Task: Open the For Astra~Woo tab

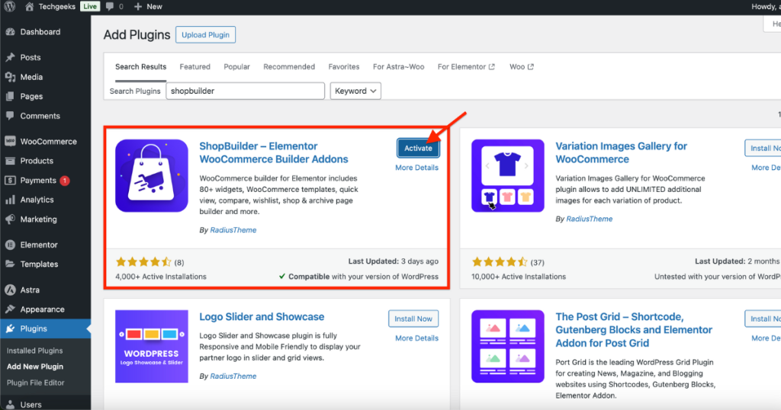Action: tap(398, 66)
